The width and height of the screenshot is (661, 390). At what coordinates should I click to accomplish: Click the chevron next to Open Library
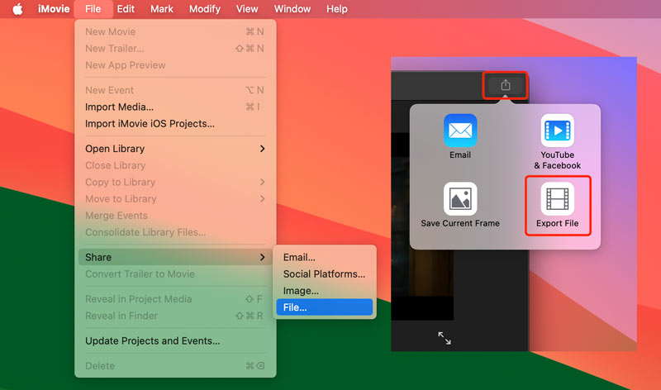click(x=262, y=149)
